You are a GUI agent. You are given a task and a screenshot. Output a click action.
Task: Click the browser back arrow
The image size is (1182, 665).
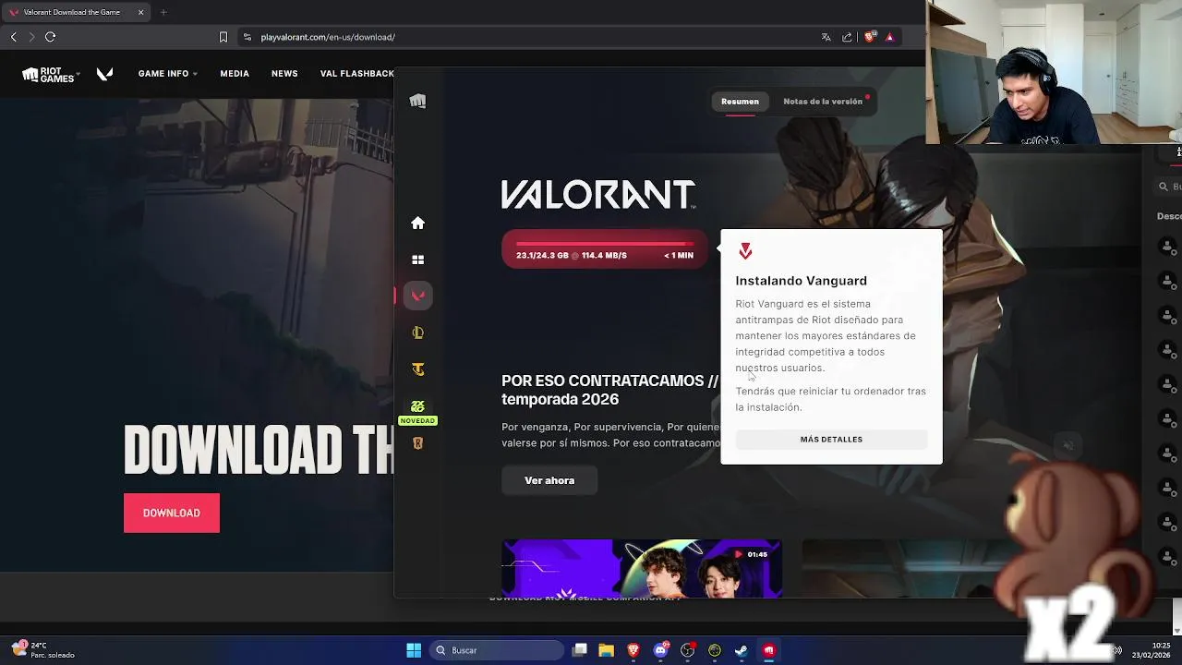click(x=13, y=37)
